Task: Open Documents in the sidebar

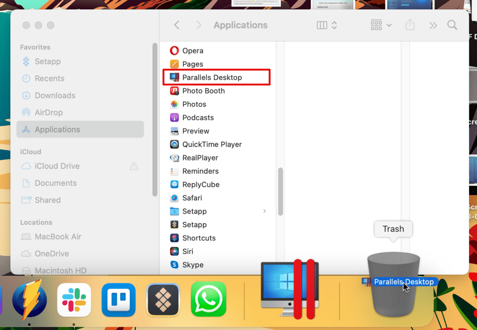Action: click(80, 183)
